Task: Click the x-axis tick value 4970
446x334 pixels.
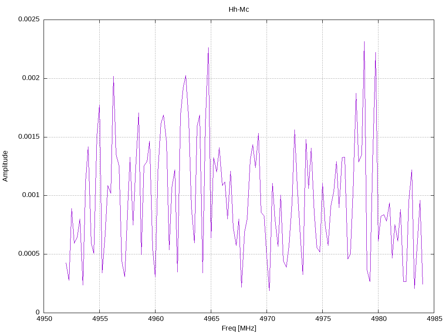Action: (x=267, y=319)
